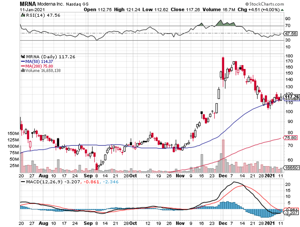Click the red MA(200) legend line

[23, 66]
